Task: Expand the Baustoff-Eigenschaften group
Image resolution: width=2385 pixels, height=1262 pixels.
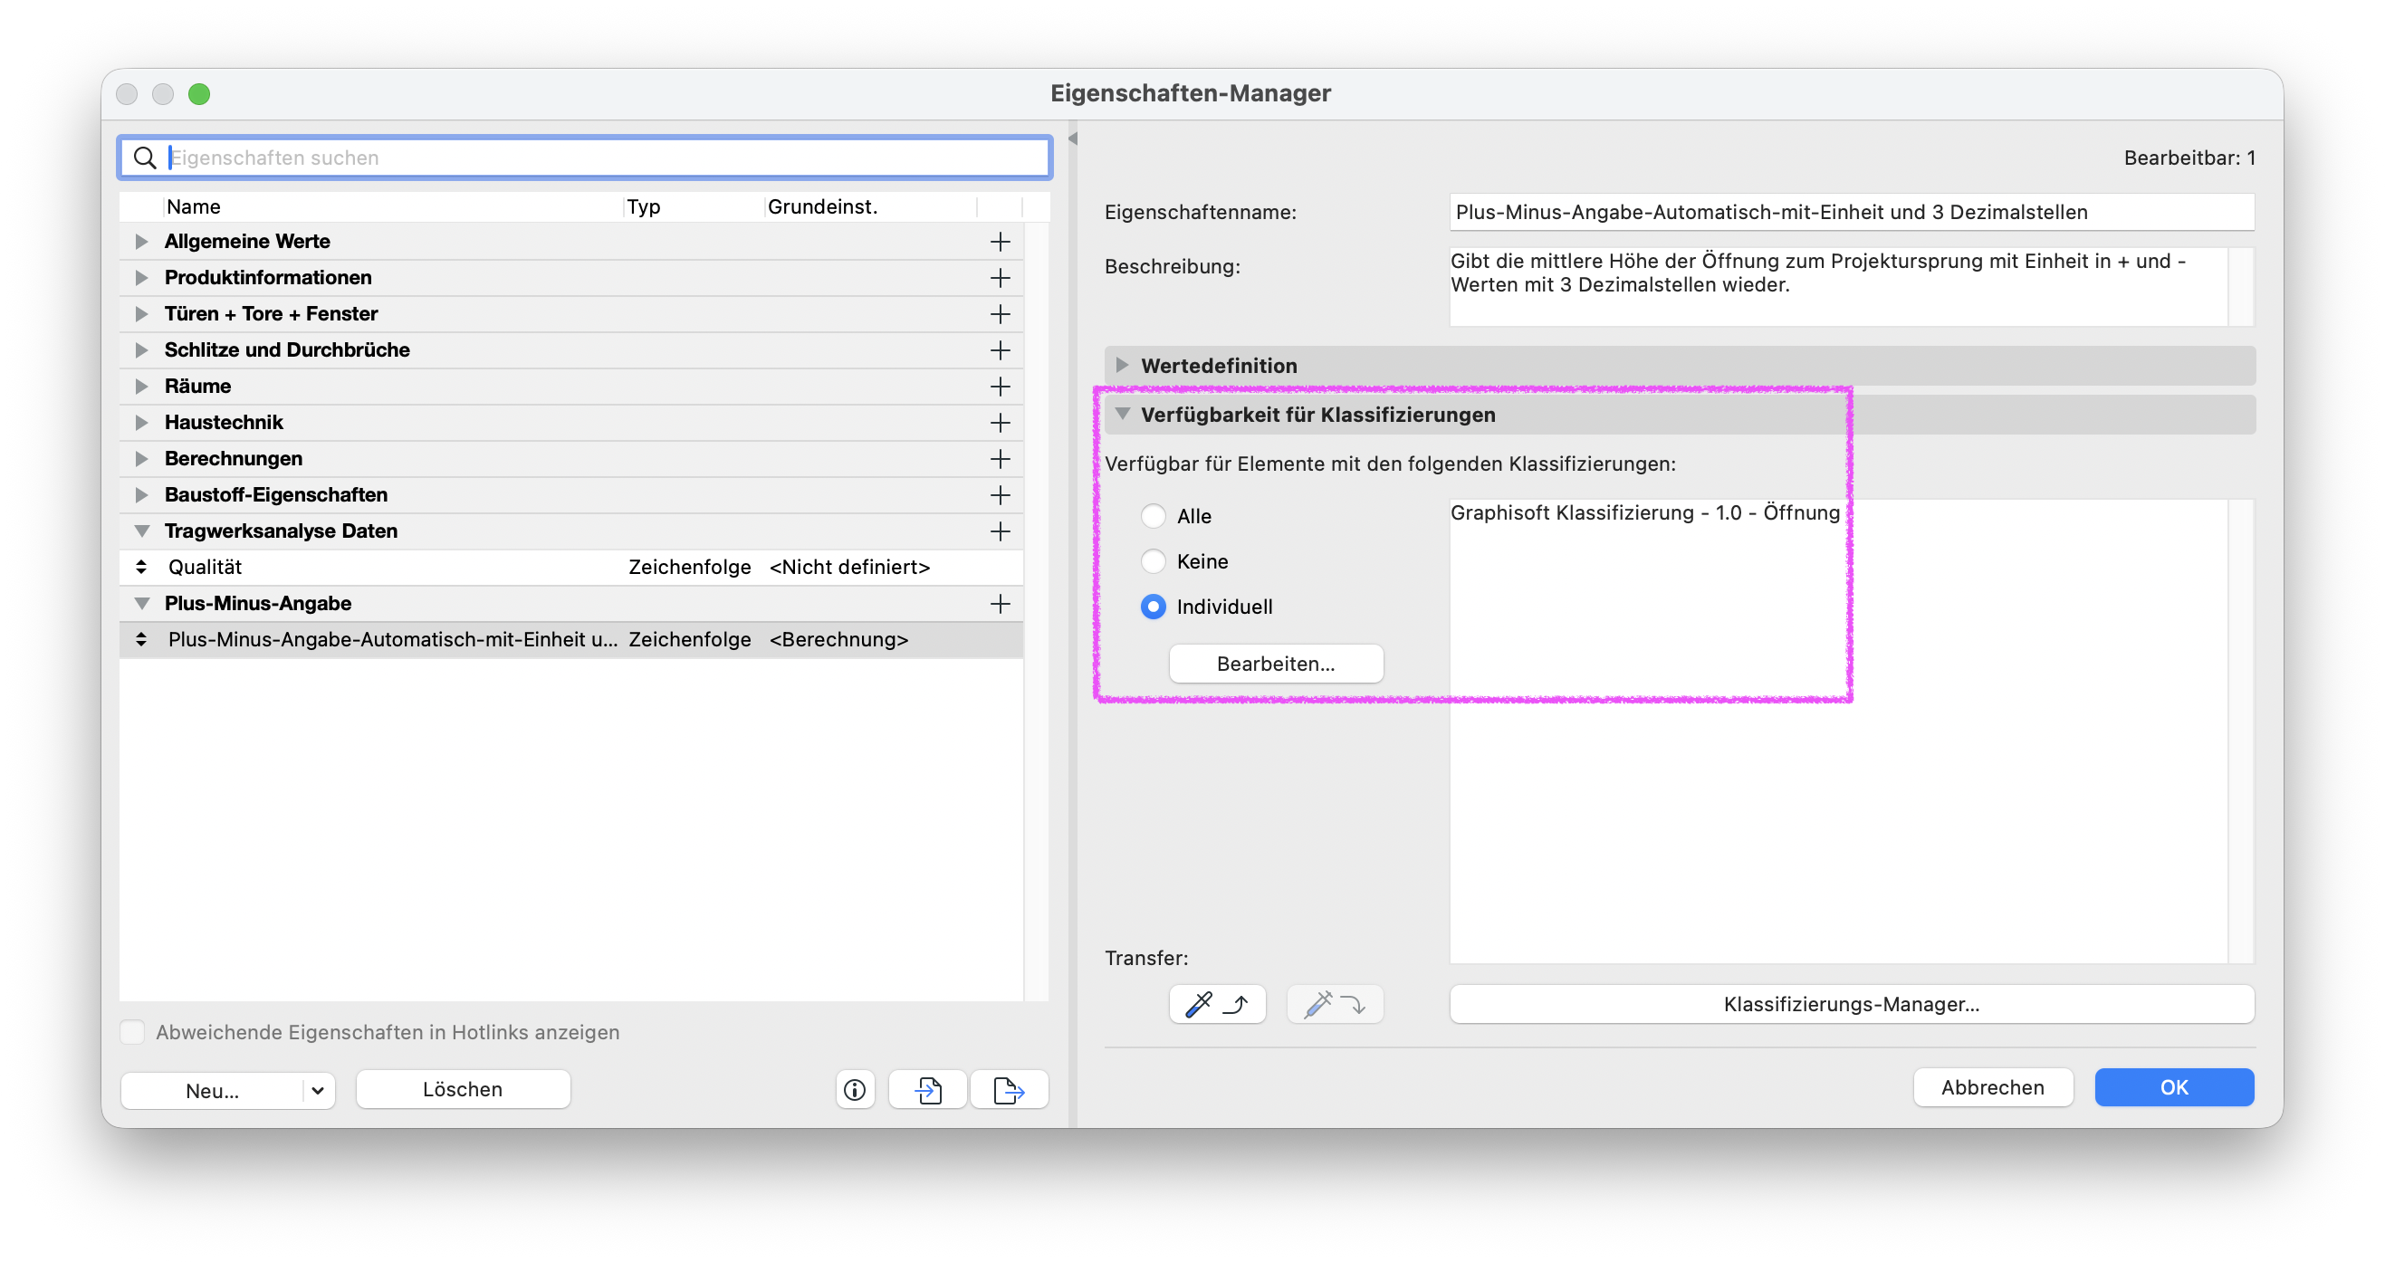Action: click(x=140, y=494)
